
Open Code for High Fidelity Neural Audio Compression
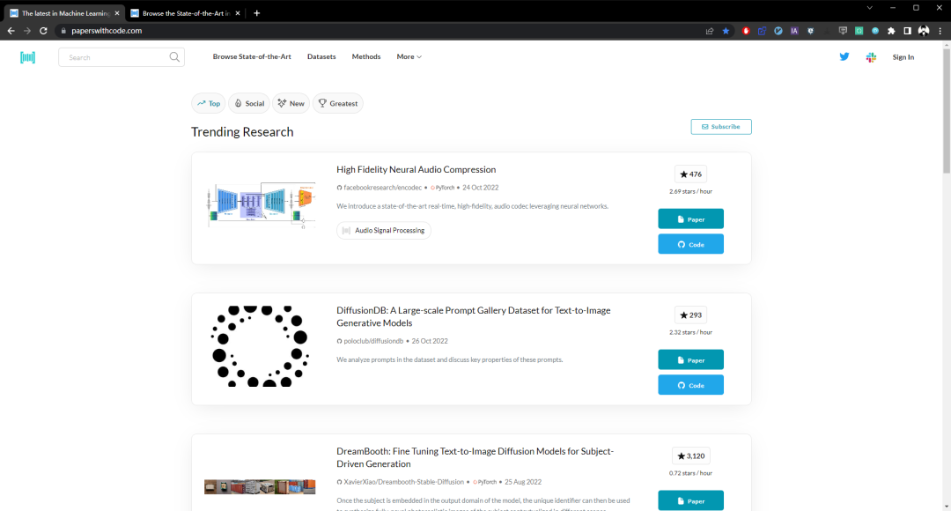[691, 244]
